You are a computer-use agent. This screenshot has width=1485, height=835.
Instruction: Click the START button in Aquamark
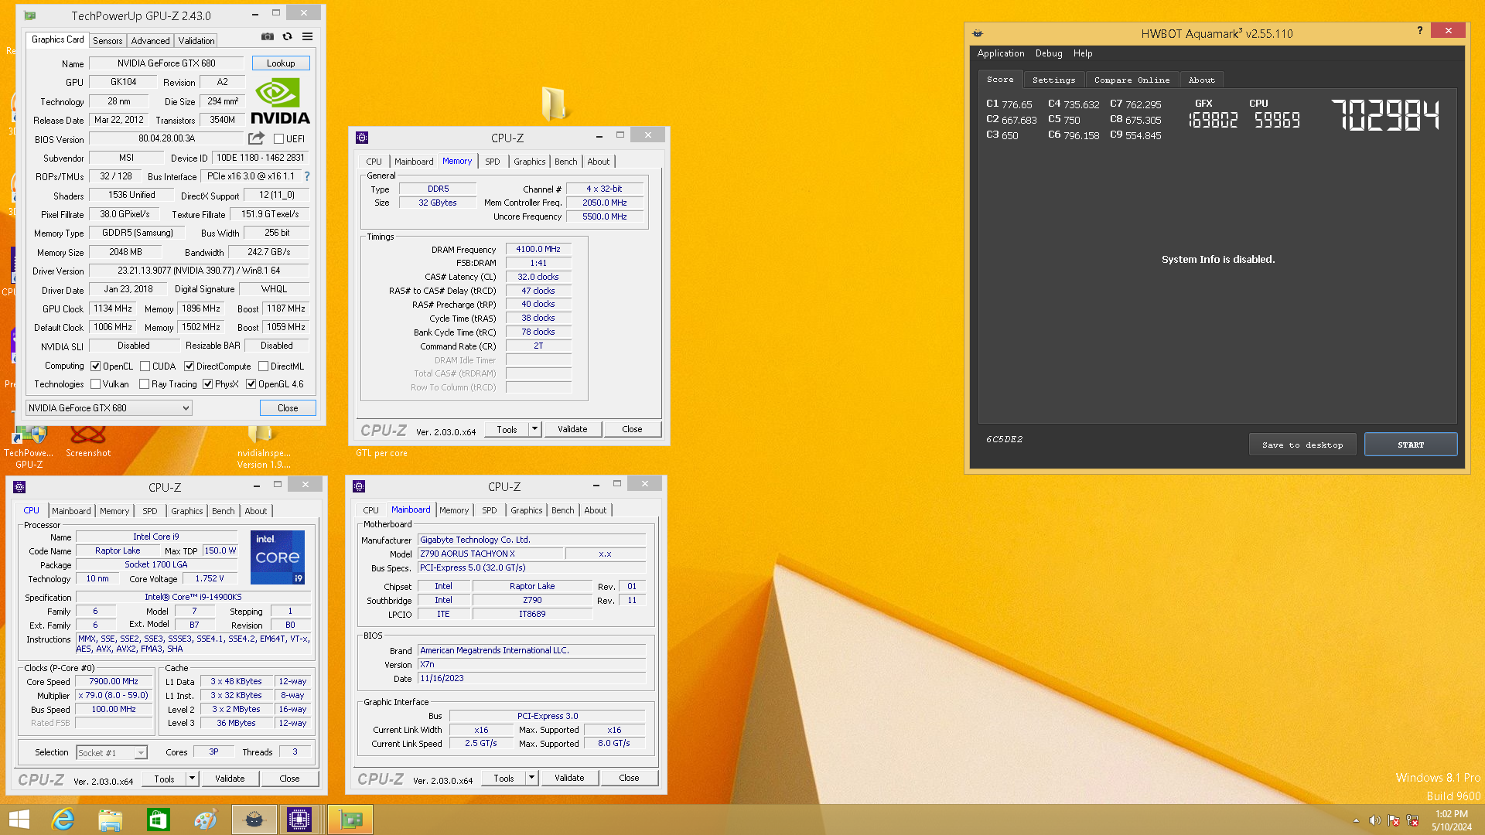[1411, 445]
